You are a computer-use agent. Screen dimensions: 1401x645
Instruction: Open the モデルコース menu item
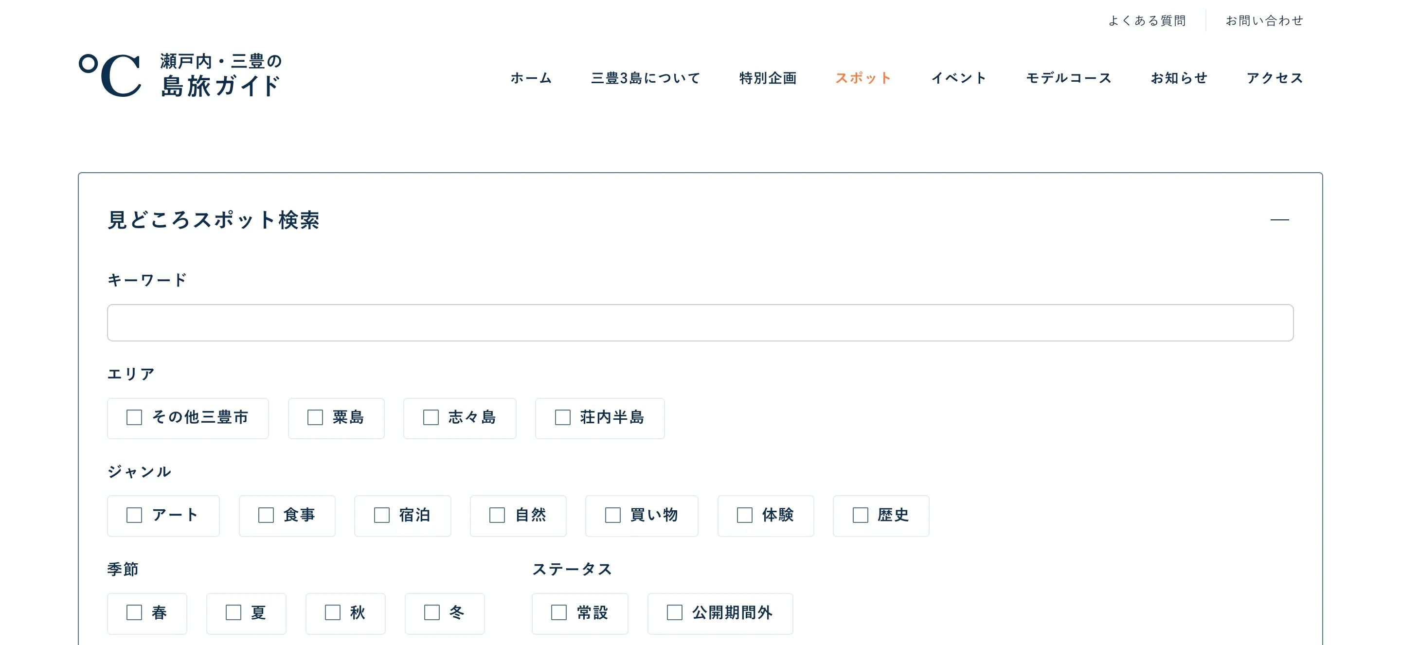tap(1068, 78)
